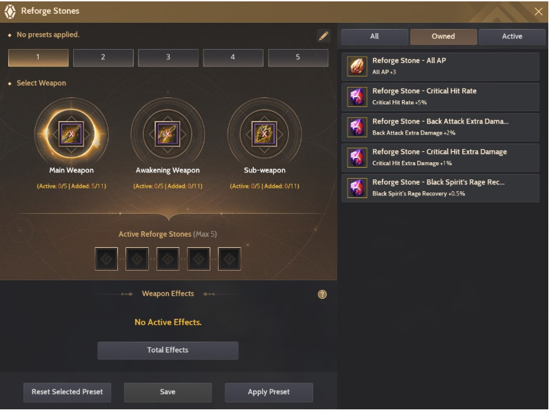Click the last empty active reforge stone slot

click(x=230, y=259)
